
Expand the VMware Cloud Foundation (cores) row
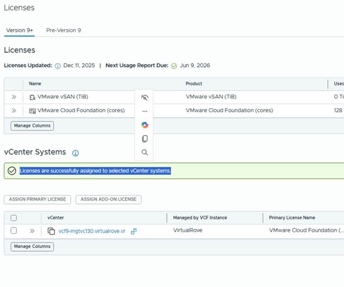pyautogui.click(x=14, y=111)
